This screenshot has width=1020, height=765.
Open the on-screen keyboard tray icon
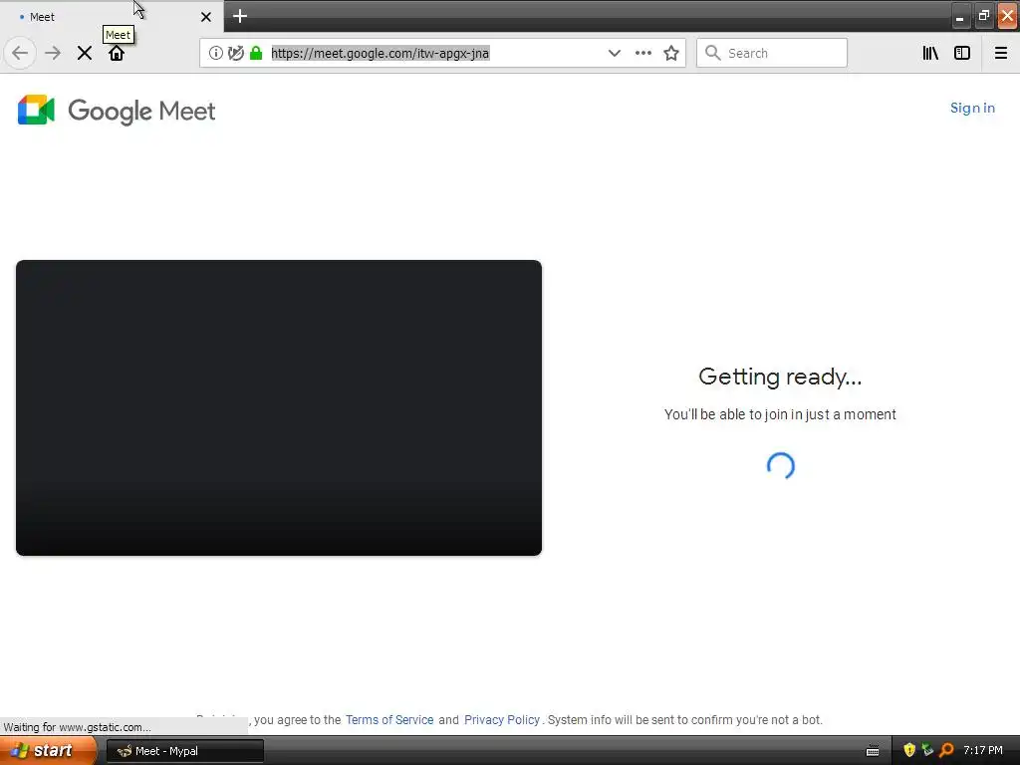[x=873, y=751]
